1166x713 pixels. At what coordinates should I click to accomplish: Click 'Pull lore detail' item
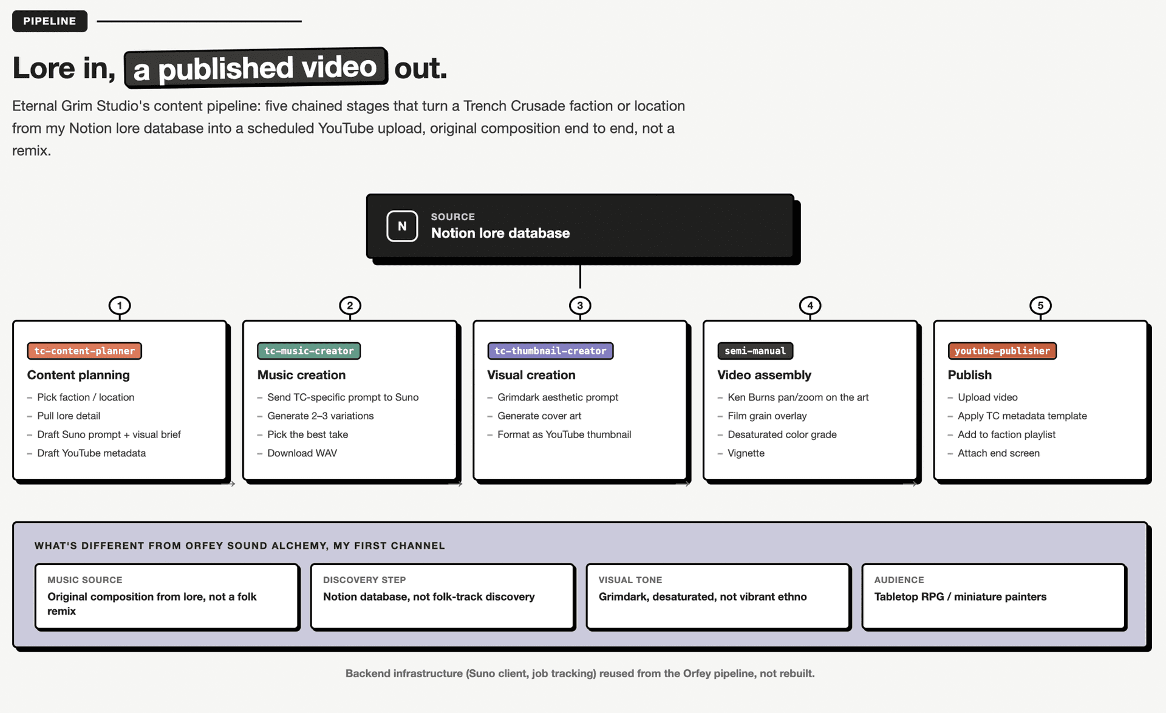click(x=69, y=416)
